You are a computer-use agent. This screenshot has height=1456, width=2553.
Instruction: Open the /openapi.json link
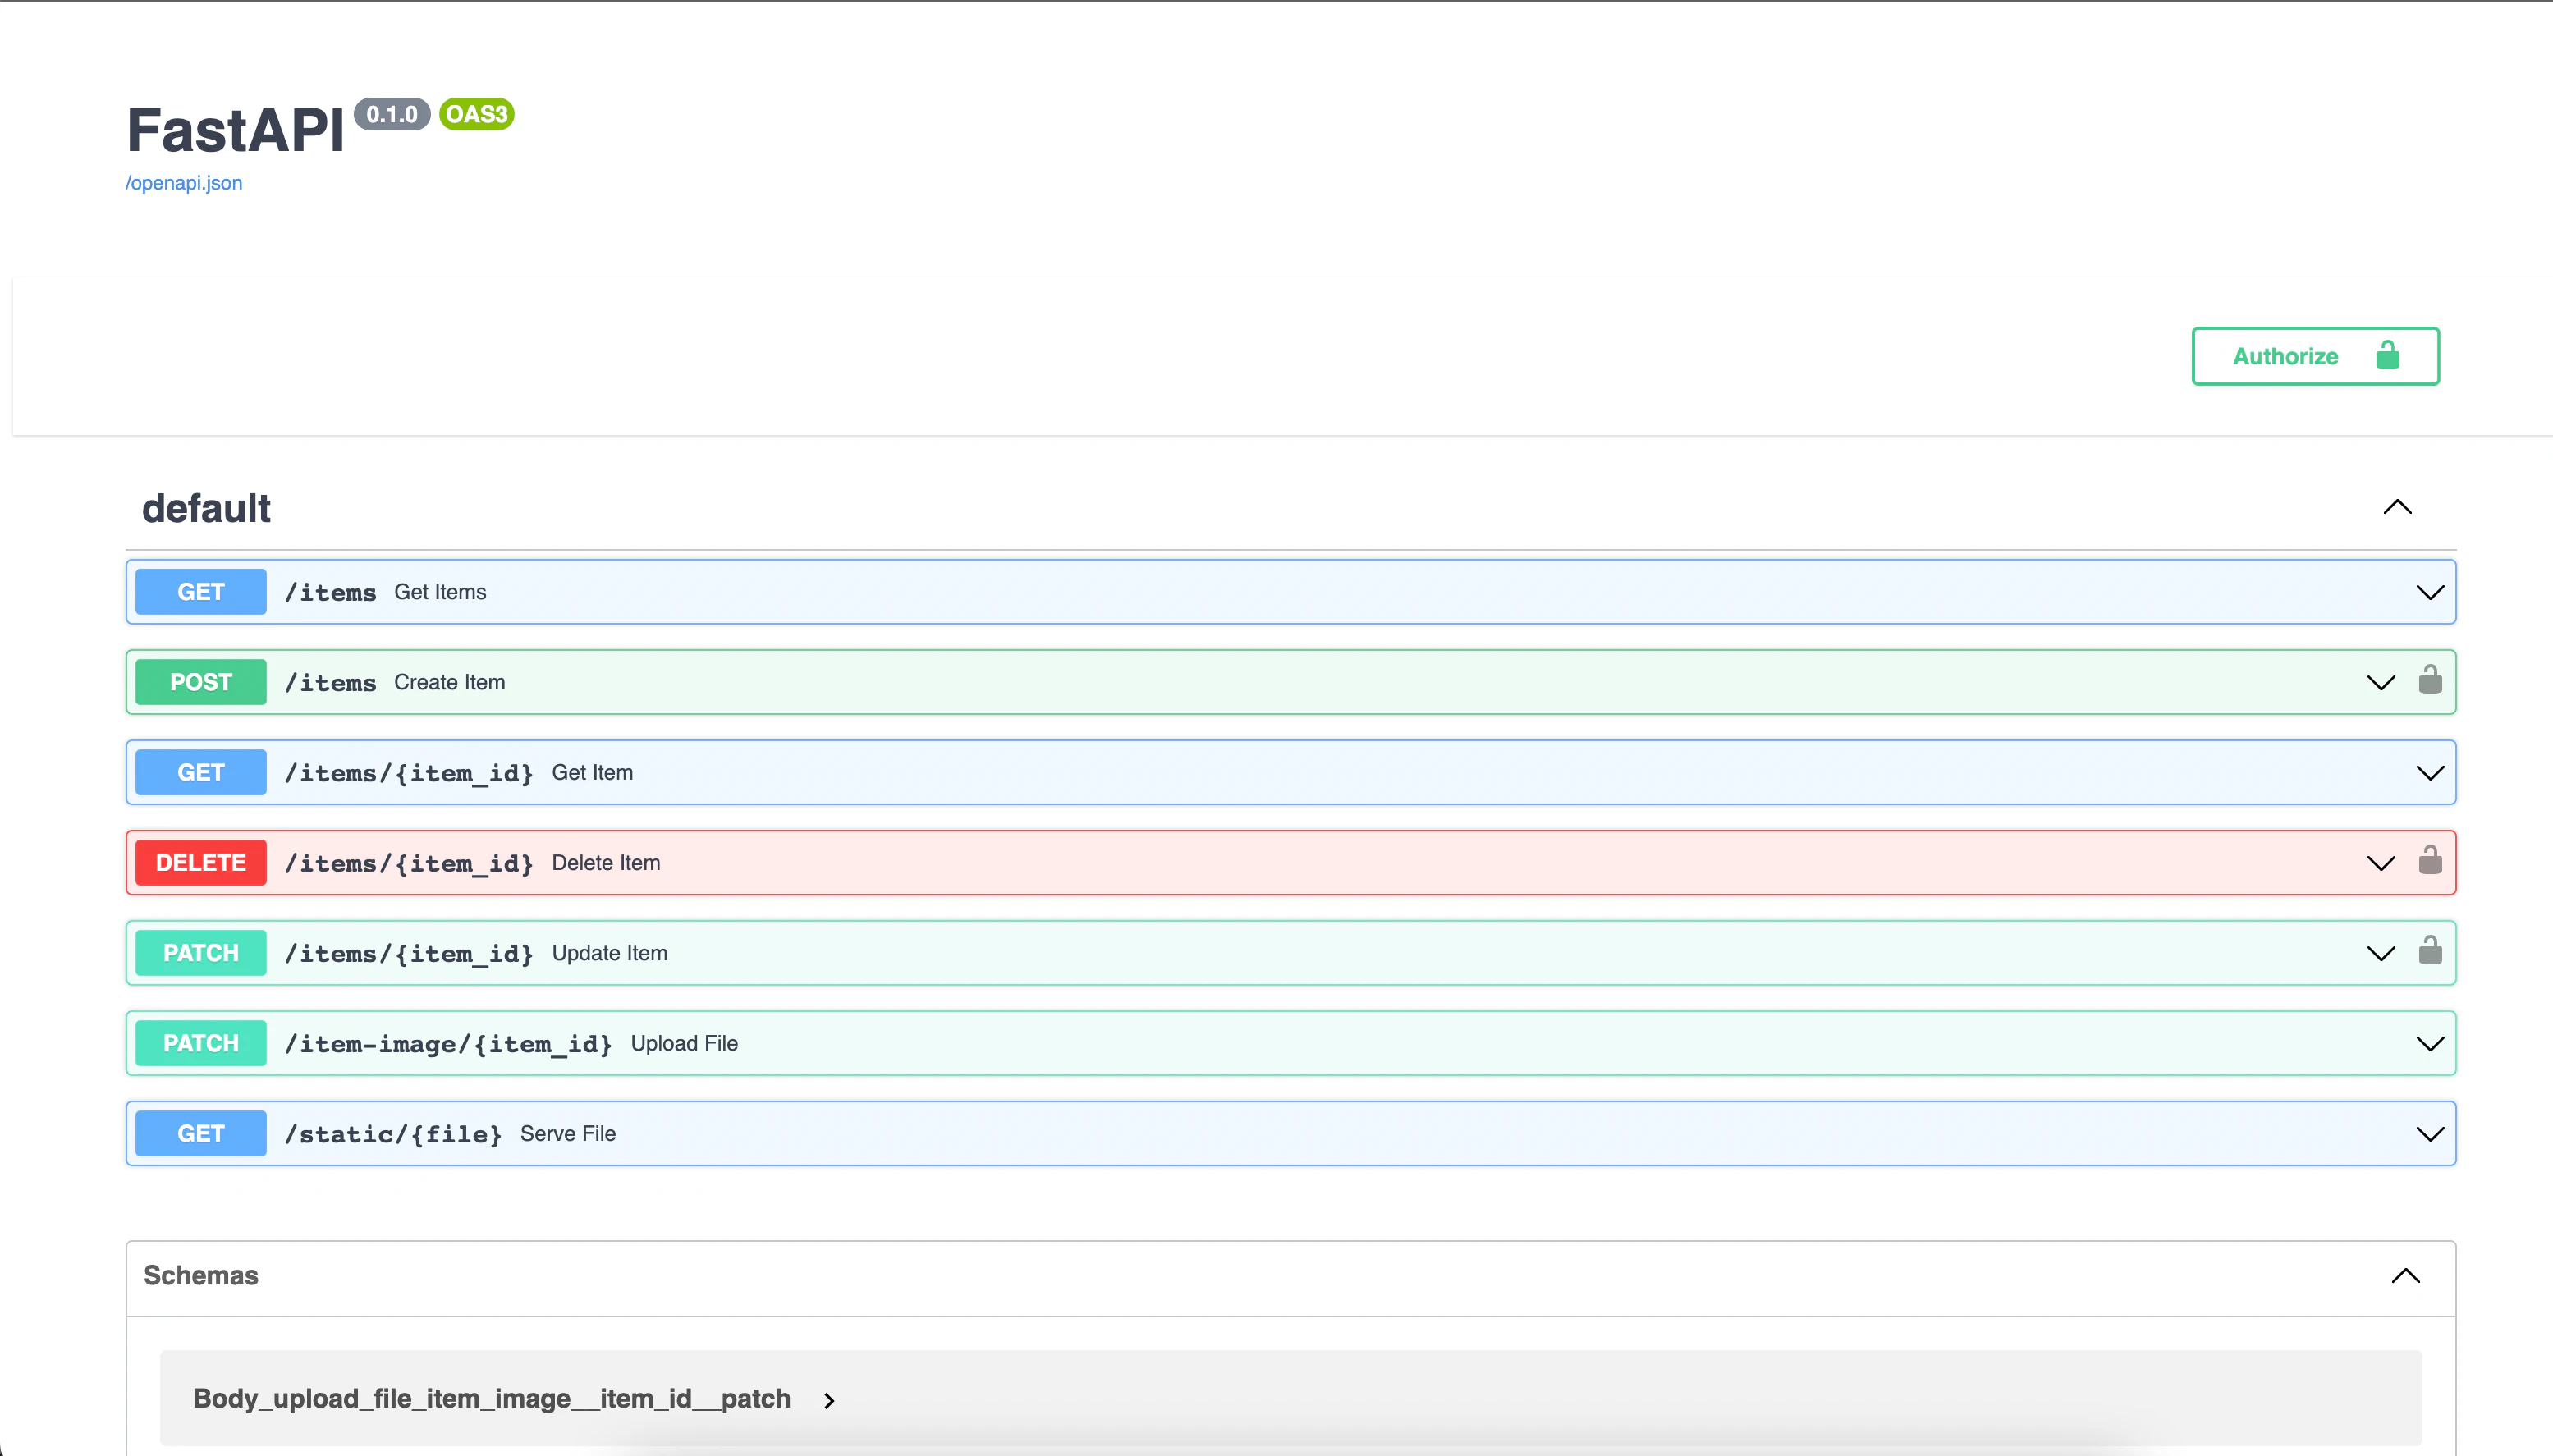pyautogui.click(x=184, y=183)
